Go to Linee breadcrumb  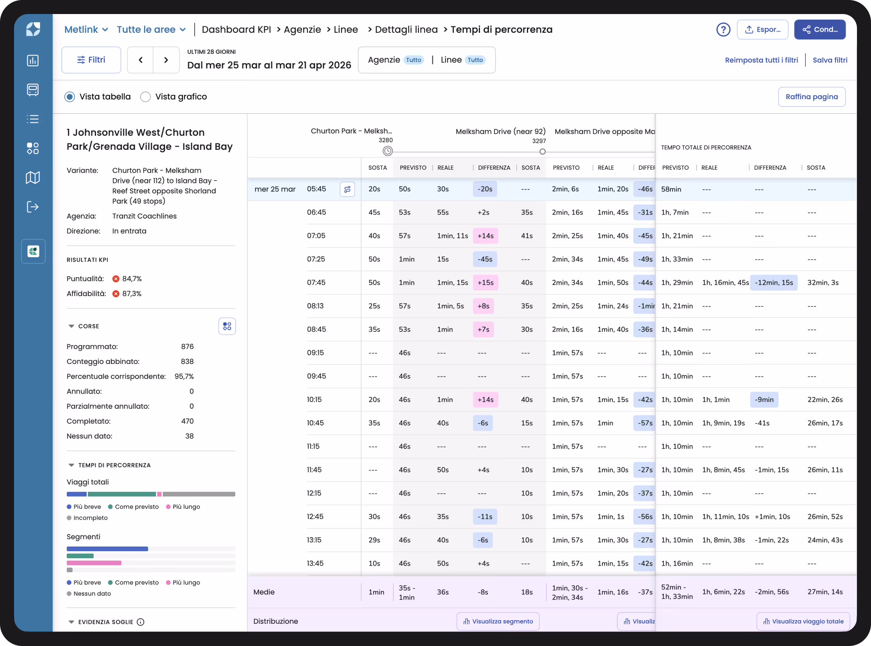pyautogui.click(x=346, y=30)
